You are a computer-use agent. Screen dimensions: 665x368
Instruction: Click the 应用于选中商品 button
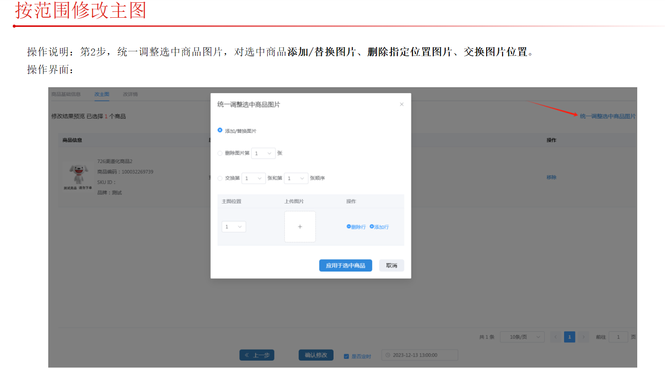345,265
